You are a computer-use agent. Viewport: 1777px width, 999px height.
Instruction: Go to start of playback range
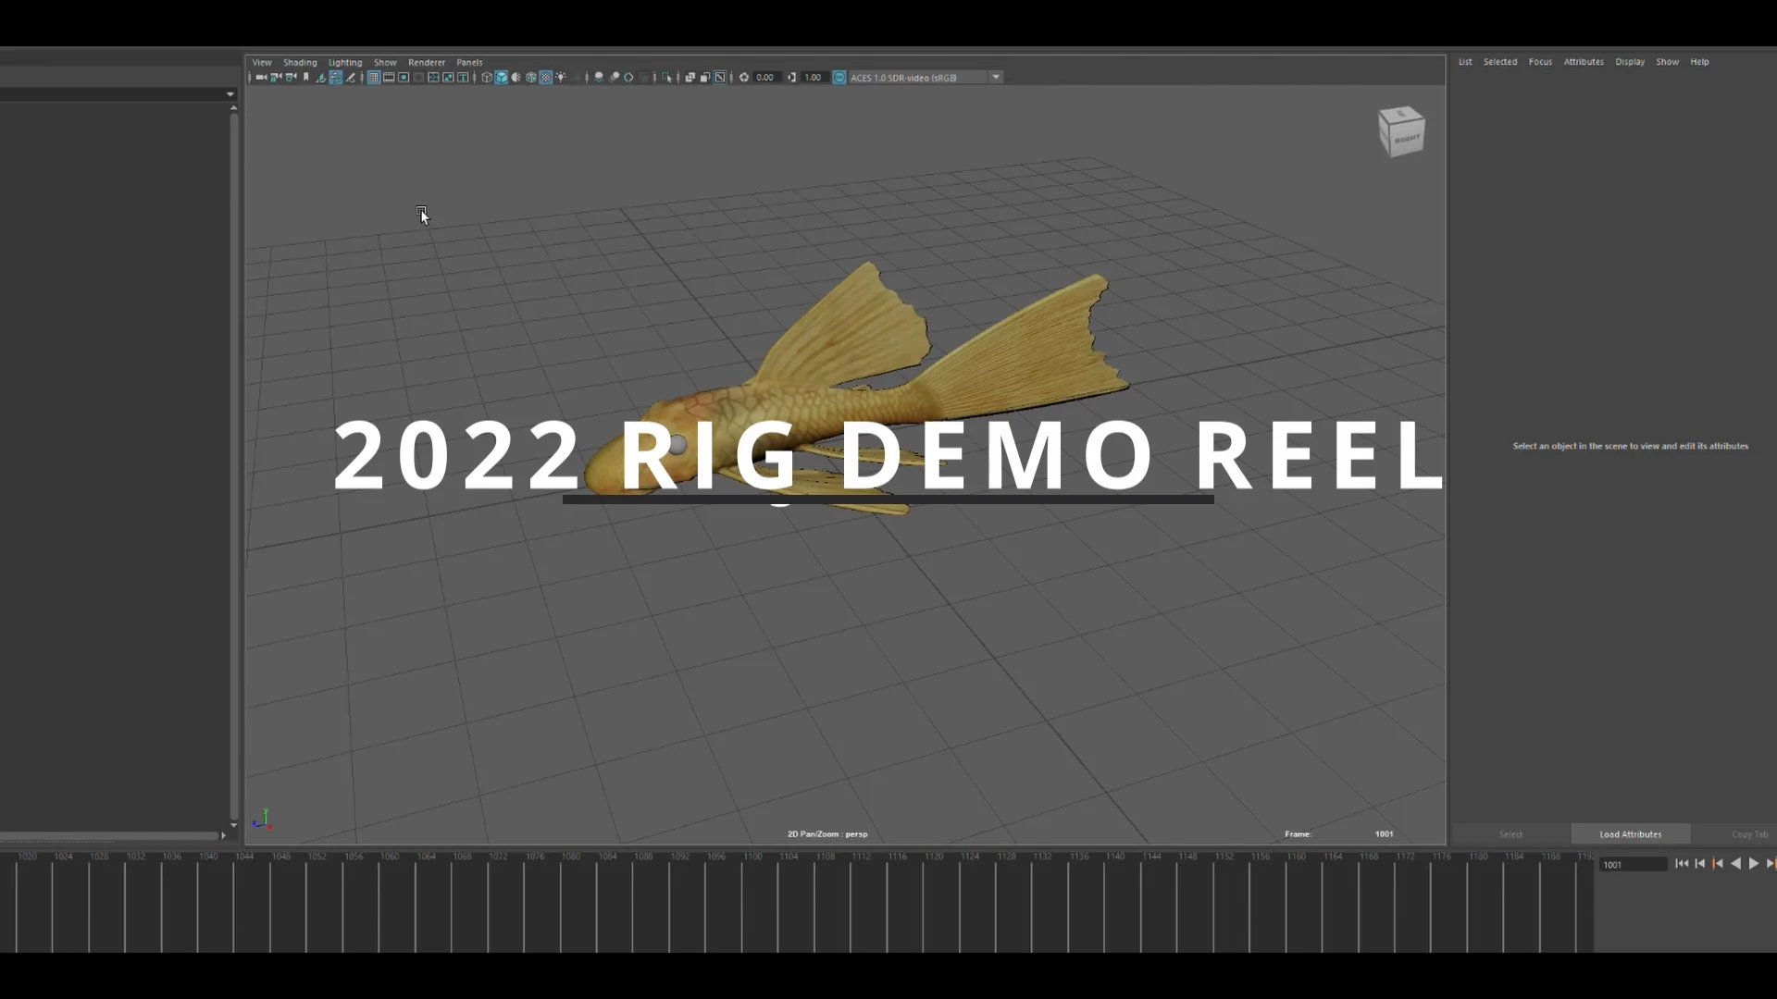1682,863
